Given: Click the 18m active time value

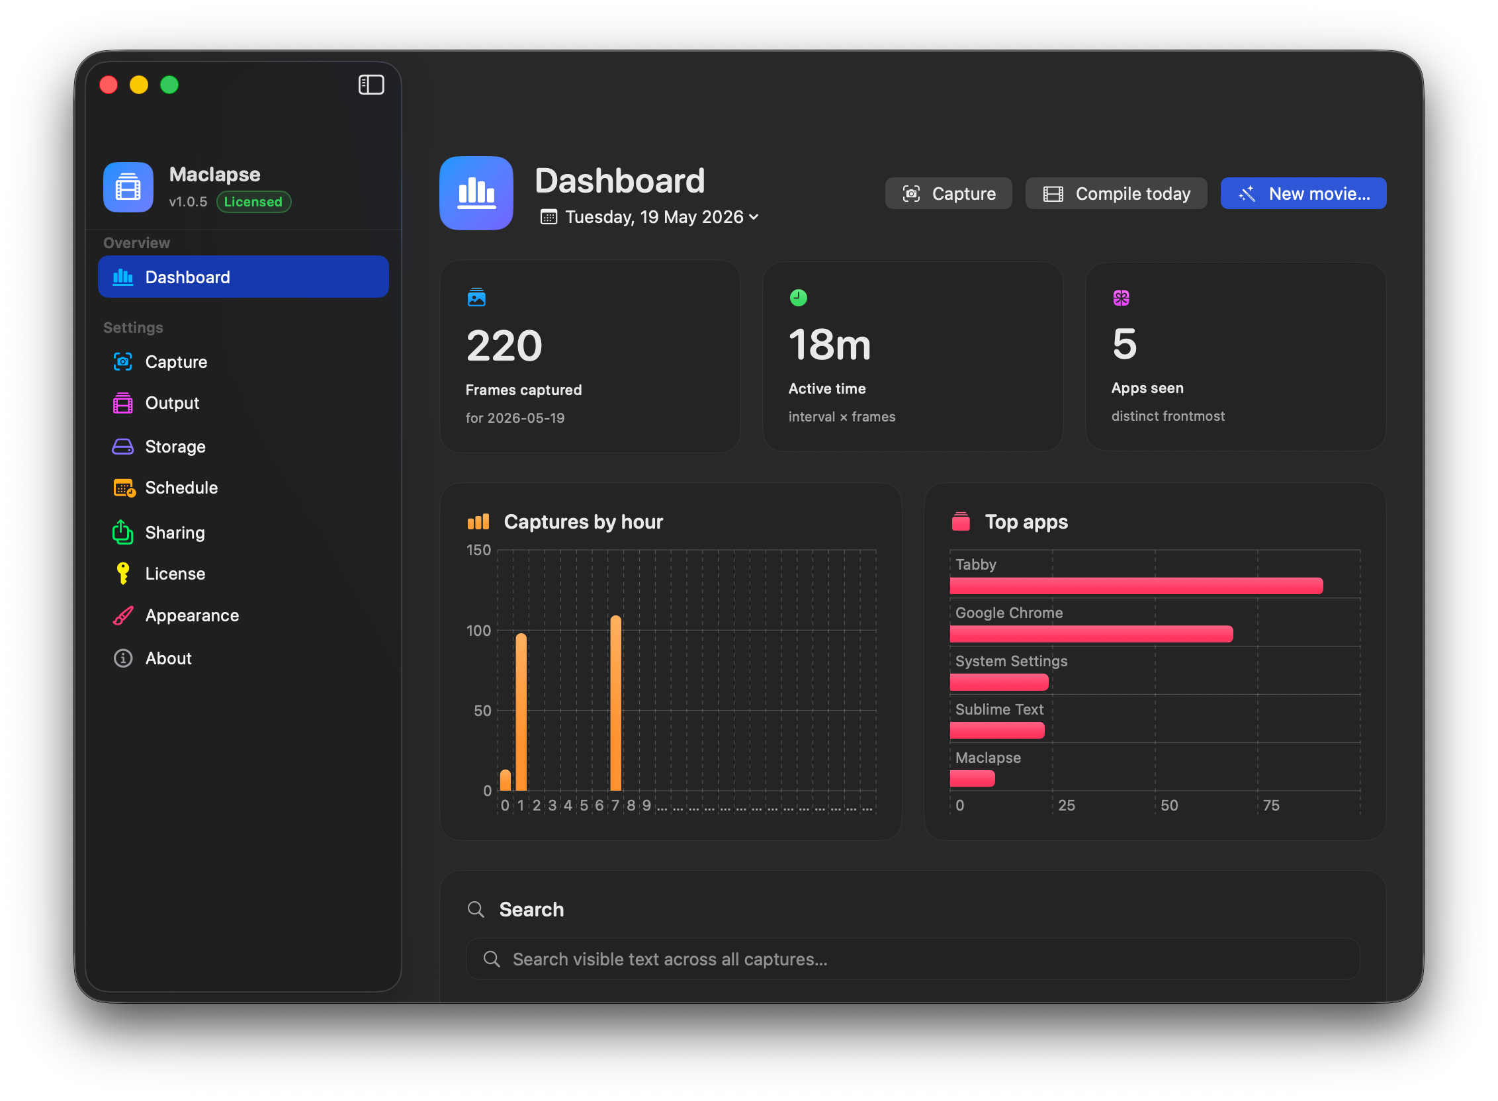Looking at the screenshot, I should click(x=830, y=345).
